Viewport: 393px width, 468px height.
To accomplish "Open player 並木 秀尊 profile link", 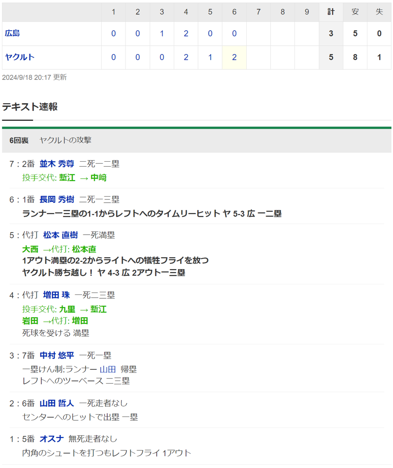I will click(x=57, y=164).
